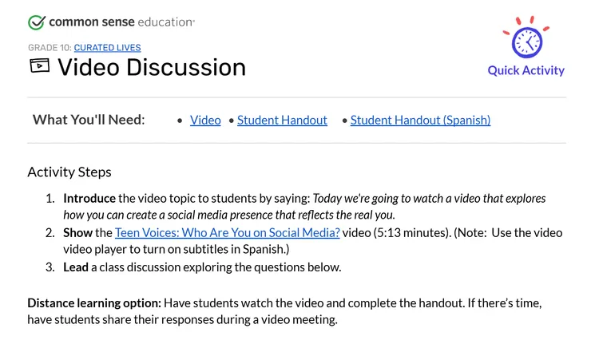Click the "What You'll Need:" label
The height and width of the screenshot is (340, 591).
89,120
